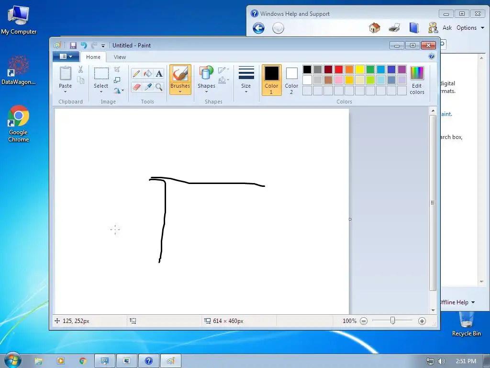The width and height of the screenshot is (490, 368).
Task: Click the Copy icon in Clipboard group
Action: 80,80
